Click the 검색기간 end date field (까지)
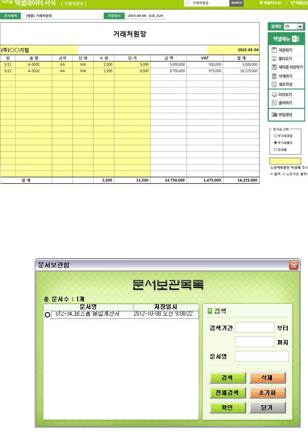This screenshot has height=435, width=308. [255, 342]
